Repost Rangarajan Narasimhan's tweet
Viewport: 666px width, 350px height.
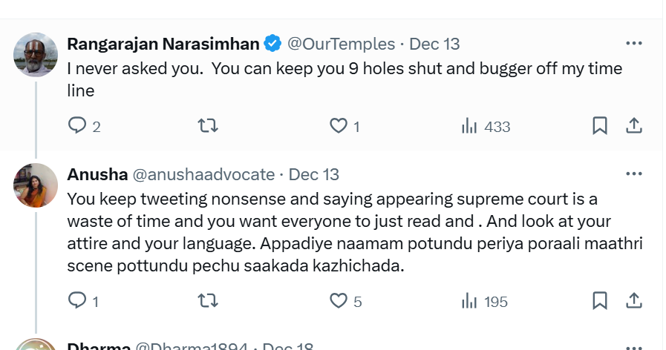209,126
